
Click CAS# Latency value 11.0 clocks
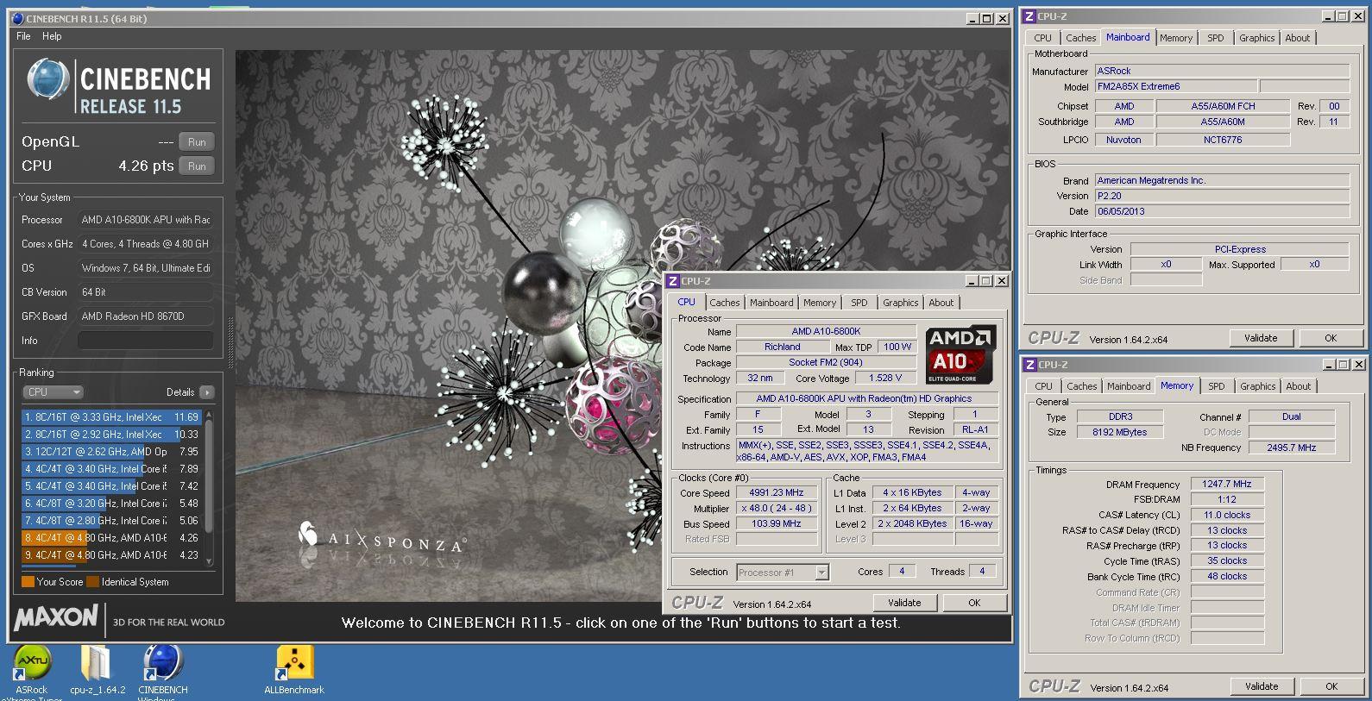(x=1227, y=515)
